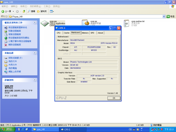Collapse the File and Folder Tasks panel

(x=35, y=23)
